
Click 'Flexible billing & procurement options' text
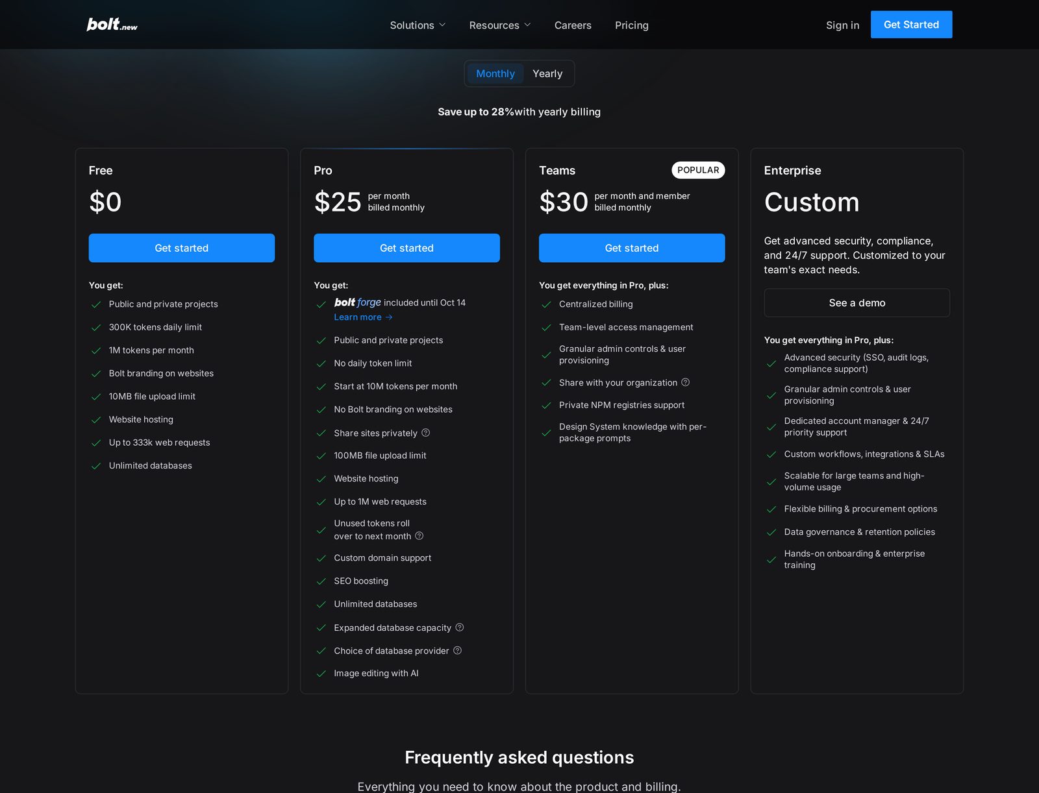coord(860,509)
